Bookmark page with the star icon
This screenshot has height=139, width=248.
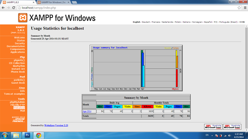[239, 8]
